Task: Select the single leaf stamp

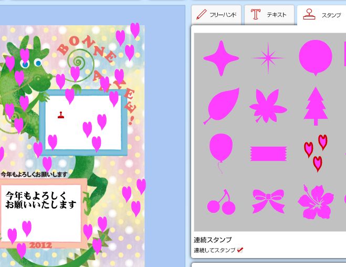Action: (x=222, y=106)
